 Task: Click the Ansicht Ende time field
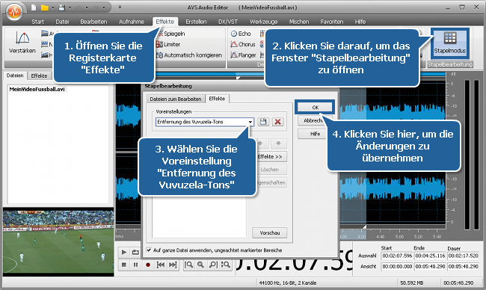[x=430, y=266]
